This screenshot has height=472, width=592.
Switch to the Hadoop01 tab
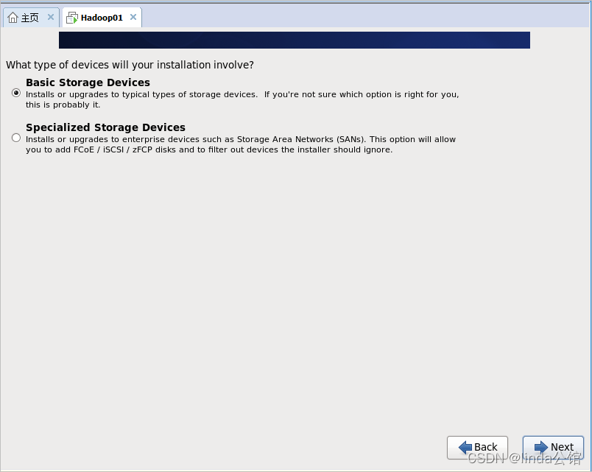102,18
